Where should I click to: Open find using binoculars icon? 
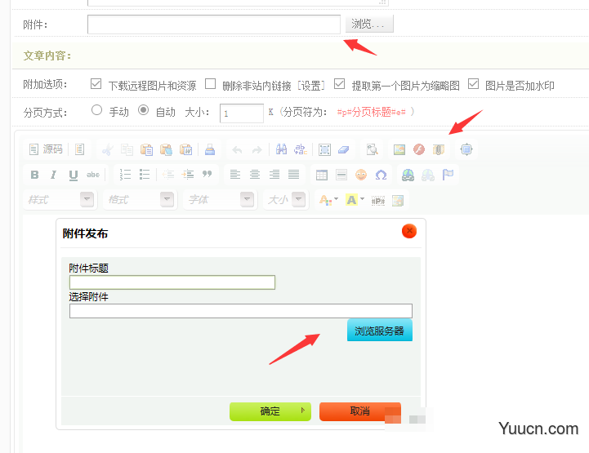[x=281, y=149]
